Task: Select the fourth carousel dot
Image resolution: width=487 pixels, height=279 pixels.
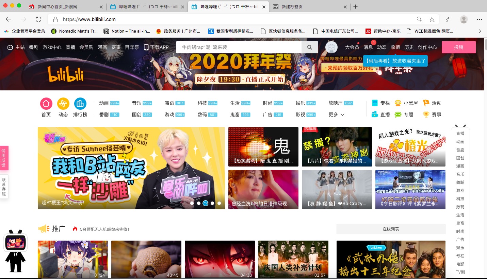Action: (x=212, y=203)
